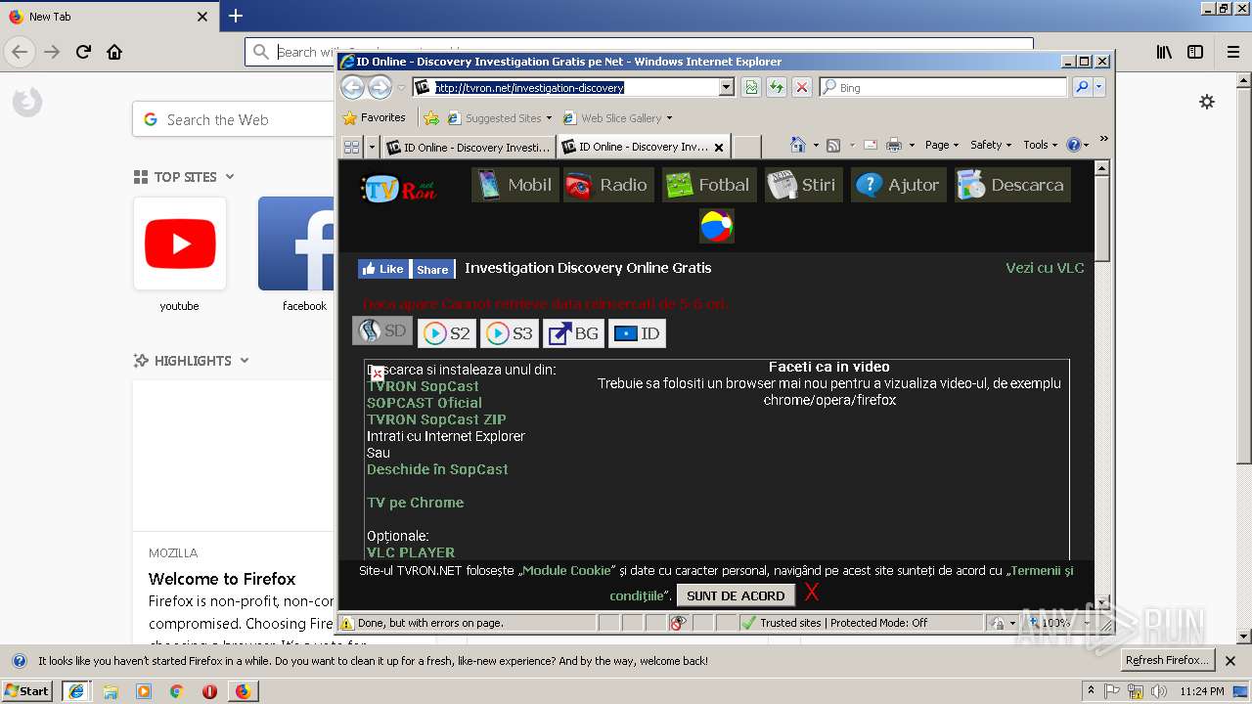Expand Web Slice Gallery dropdown
1252x704 pixels.
tap(669, 118)
